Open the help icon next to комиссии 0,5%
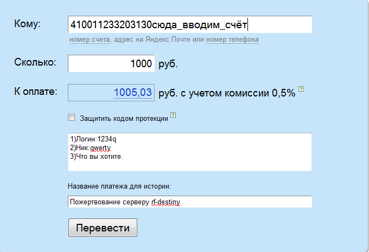The height and width of the screenshot is (252, 369). [301, 89]
